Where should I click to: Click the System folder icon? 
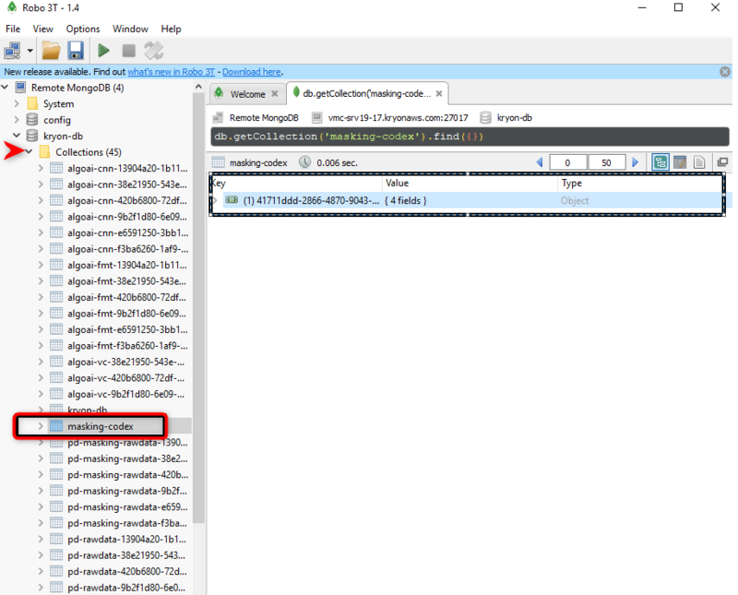click(x=32, y=103)
